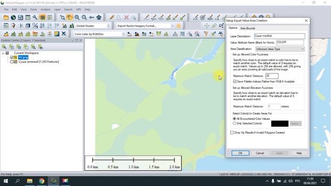Click the Layer Description text field
The image size is (331, 186).
(x=279, y=36)
